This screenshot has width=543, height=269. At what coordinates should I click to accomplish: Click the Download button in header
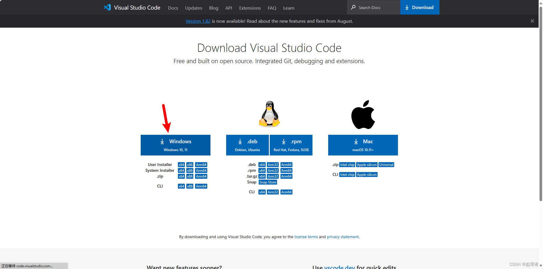[x=420, y=7]
